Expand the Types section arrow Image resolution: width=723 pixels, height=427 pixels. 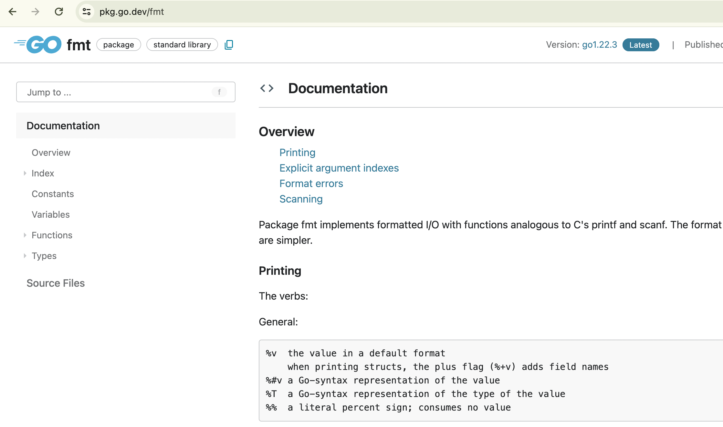click(x=25, y=256)
